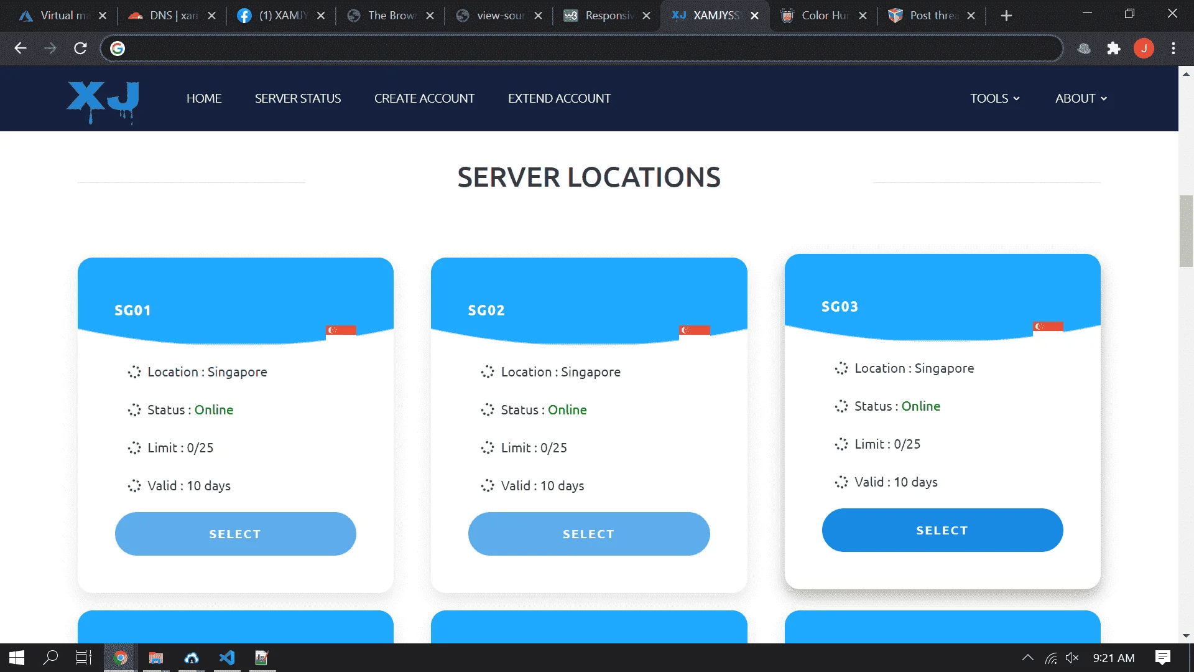Go back with the browser back arrow
The width and height of the screenshot is (1194, 672).
(21, 49)
